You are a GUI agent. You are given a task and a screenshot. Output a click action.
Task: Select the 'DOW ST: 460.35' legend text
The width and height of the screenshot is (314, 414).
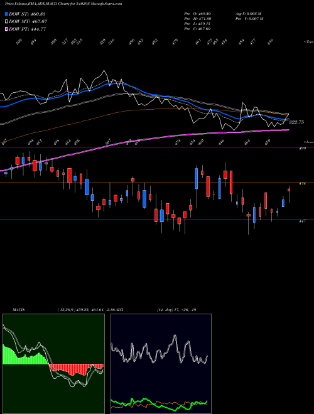tap(27, 14)
